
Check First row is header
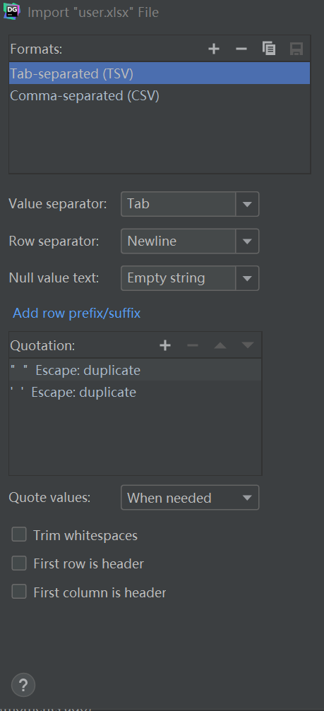click(x=19, y=563)
